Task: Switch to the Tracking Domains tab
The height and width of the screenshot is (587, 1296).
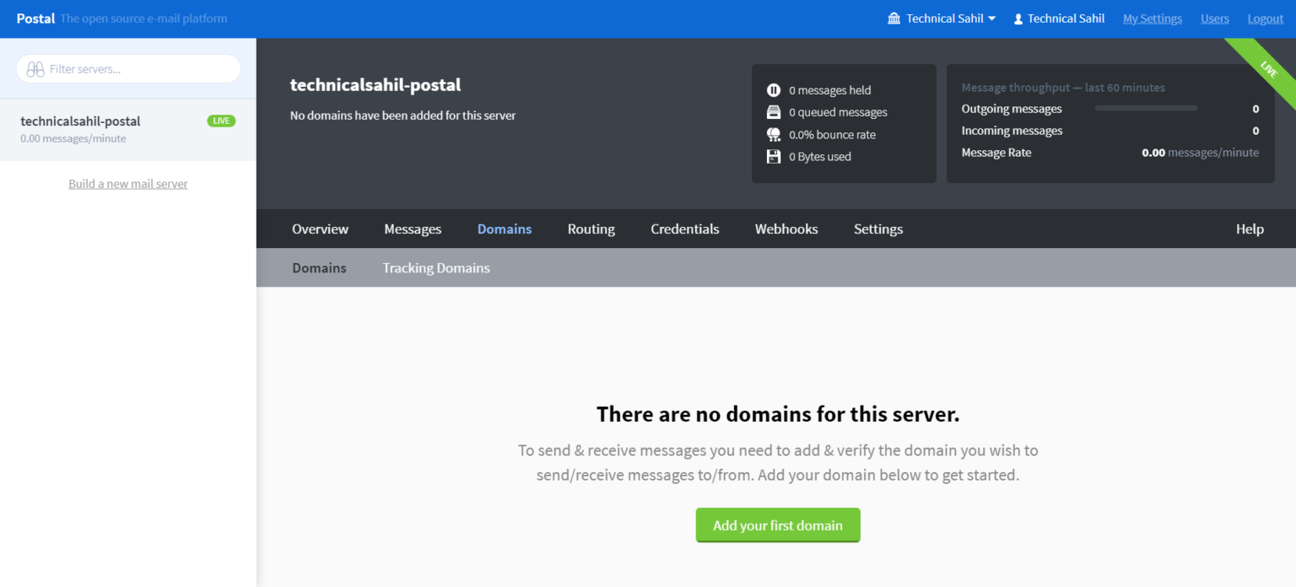Action: tap(435, 267)
